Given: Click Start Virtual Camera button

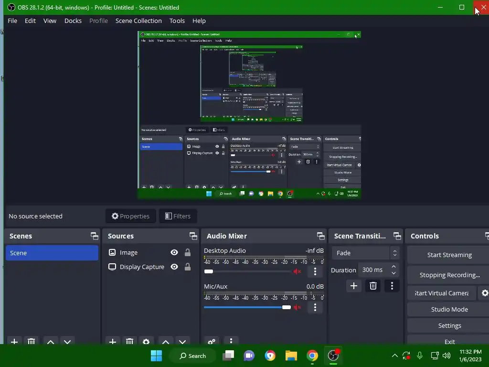Looking at the screenshot, I should click(442, 293).
